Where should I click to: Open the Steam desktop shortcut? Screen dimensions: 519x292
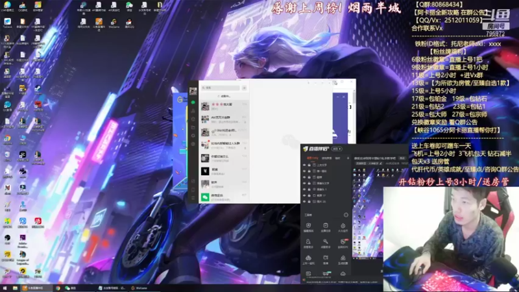click(38, 90)
